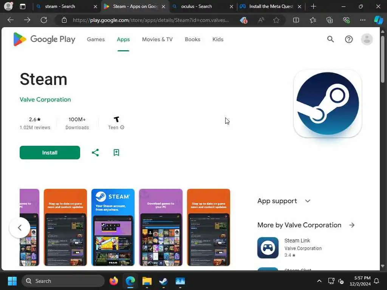Share the Steam app page

point(95,153)
